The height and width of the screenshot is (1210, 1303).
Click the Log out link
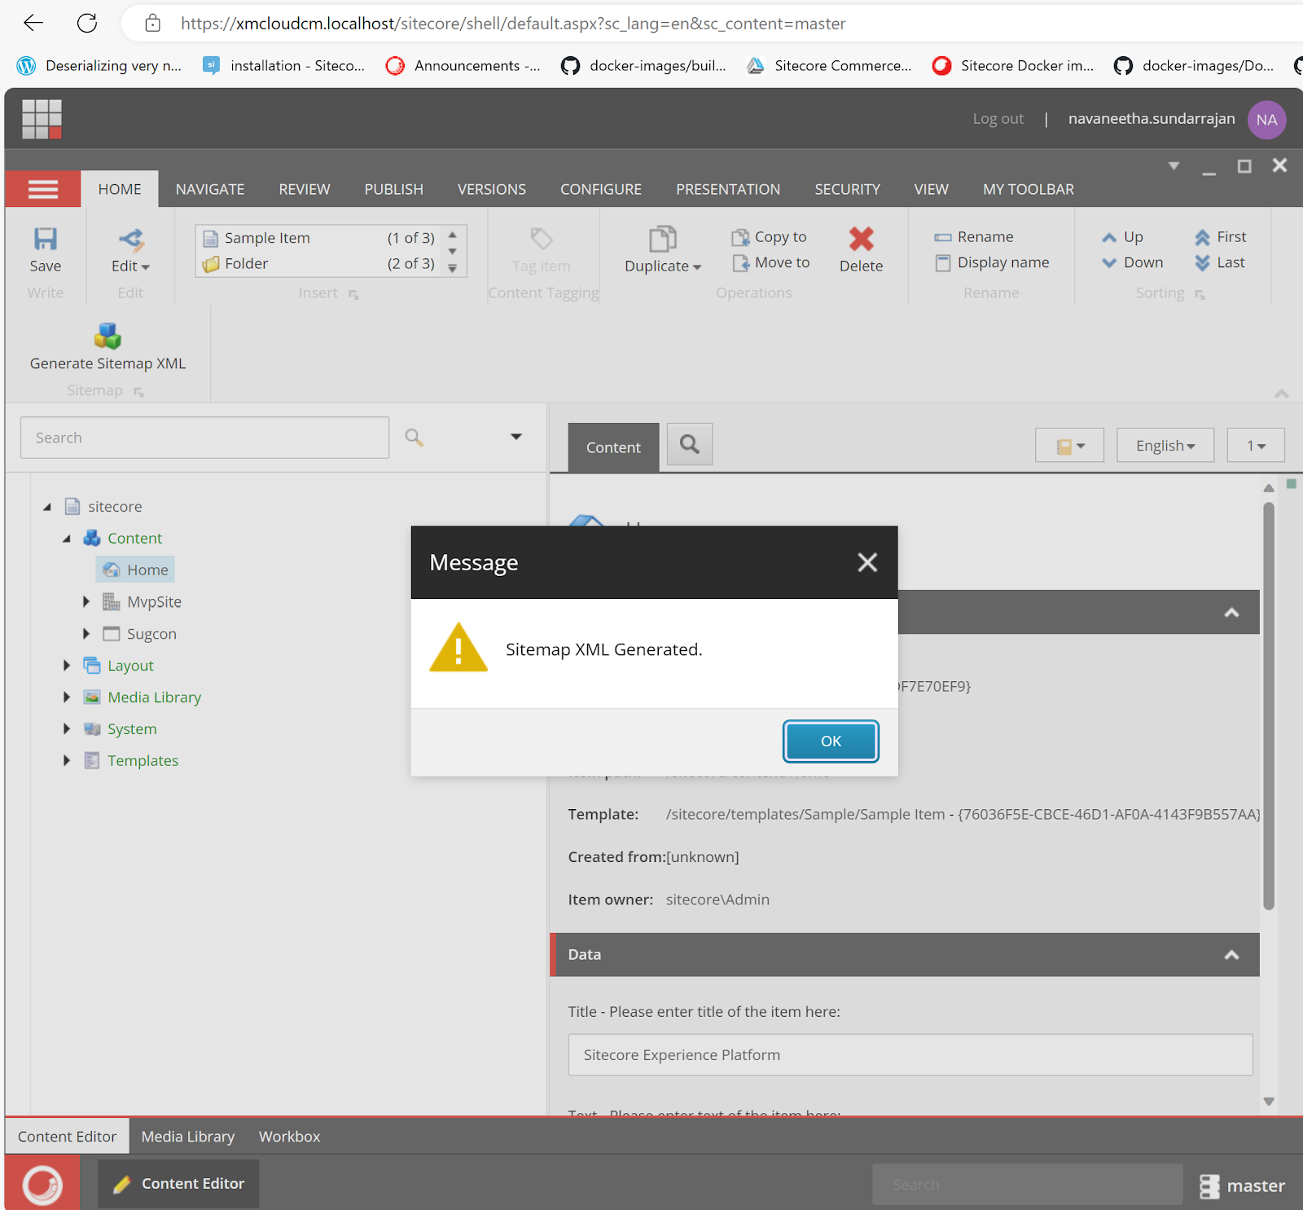[x=998, y=119]
